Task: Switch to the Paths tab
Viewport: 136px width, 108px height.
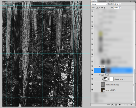Action: coord(110,1)
